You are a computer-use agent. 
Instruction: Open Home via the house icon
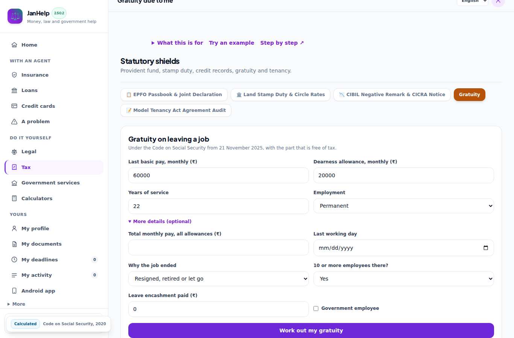pyautogui.click(x=14, y=45)
